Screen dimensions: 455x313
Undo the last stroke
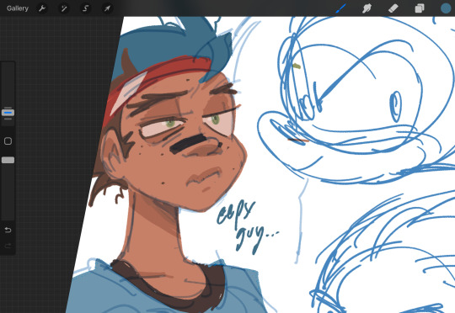click(8, 230)
